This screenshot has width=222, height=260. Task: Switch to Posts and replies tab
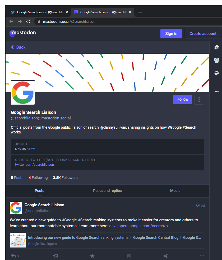tap(107, 191)
